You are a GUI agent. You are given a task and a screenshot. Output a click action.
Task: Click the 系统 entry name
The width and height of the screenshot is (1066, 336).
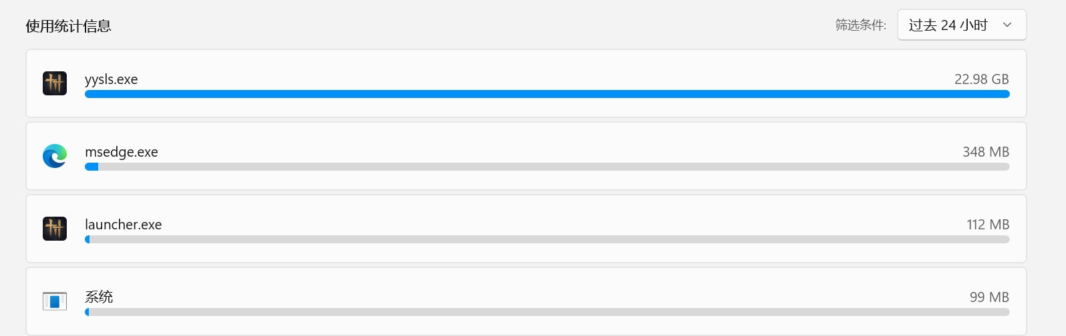click(x=99, y=297)
